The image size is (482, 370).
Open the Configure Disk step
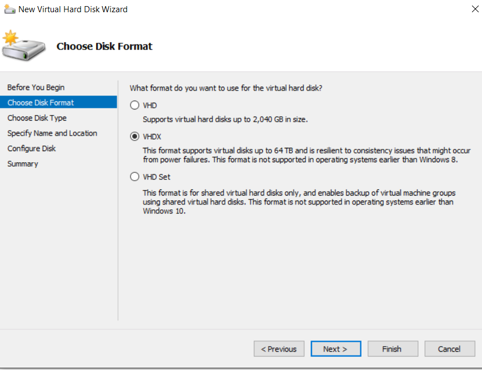click(x=32, y=148)
